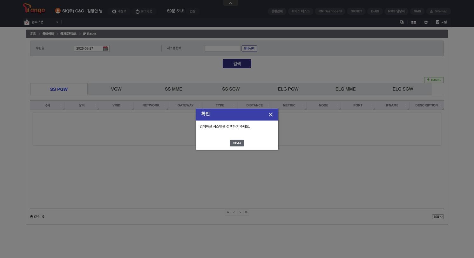
Task: Click the favorites star icon
Action: click(426, 22)
